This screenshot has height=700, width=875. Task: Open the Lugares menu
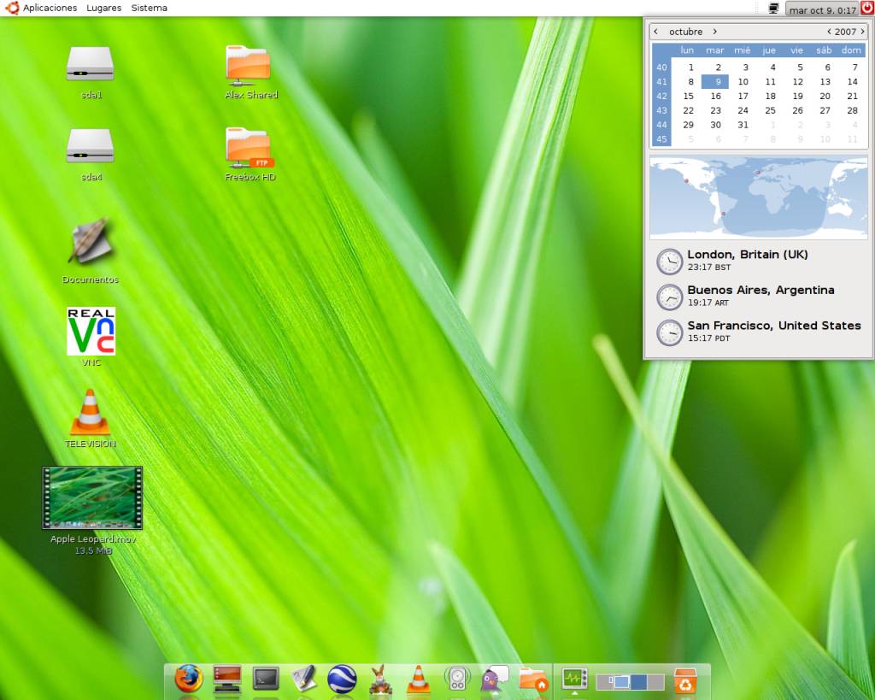(x=103, y=8)
